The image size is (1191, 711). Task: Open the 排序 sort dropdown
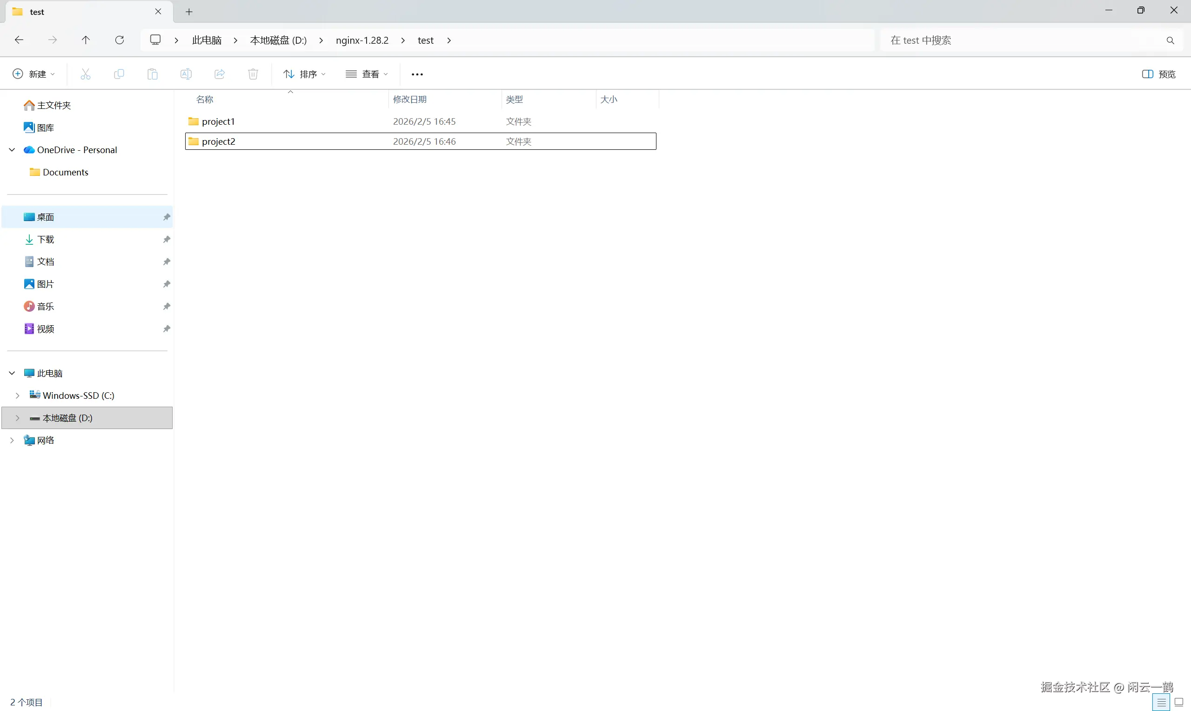click(304, 74)
